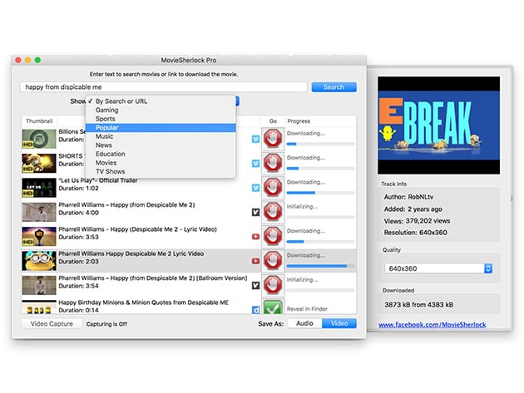
Task: Click the Go column header
Action: coord(273,120)
